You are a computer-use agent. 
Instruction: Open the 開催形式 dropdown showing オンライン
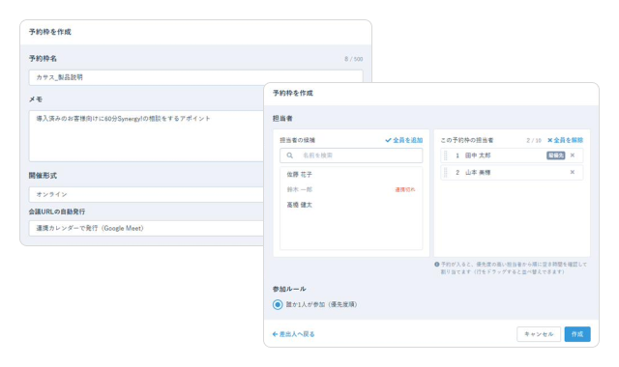tap(146, 194)
